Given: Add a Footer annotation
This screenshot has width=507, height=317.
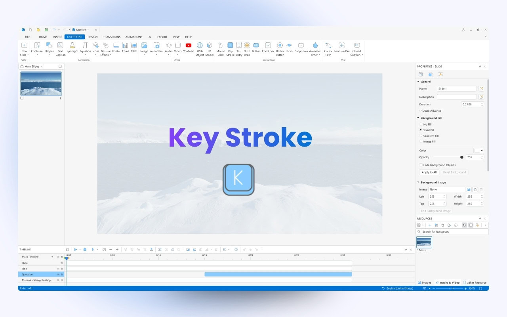Looking at the screenshot, I should [116, 48].
